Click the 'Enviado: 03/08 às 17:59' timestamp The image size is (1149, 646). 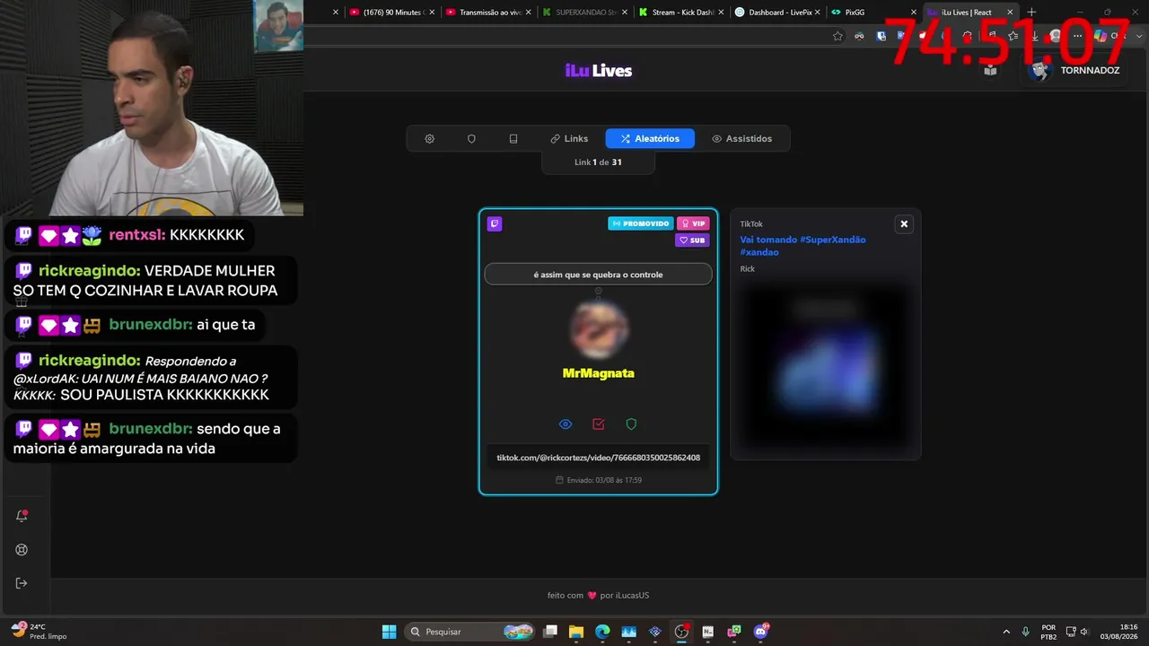tap(598, 480)
